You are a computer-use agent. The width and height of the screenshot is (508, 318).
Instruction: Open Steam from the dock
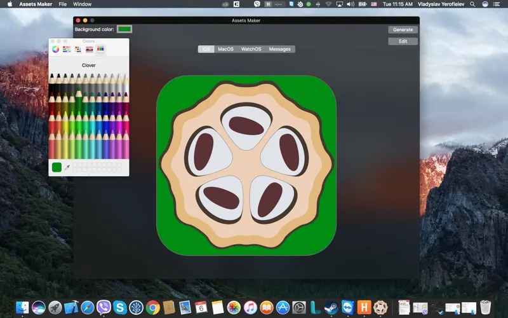point(331,307)
